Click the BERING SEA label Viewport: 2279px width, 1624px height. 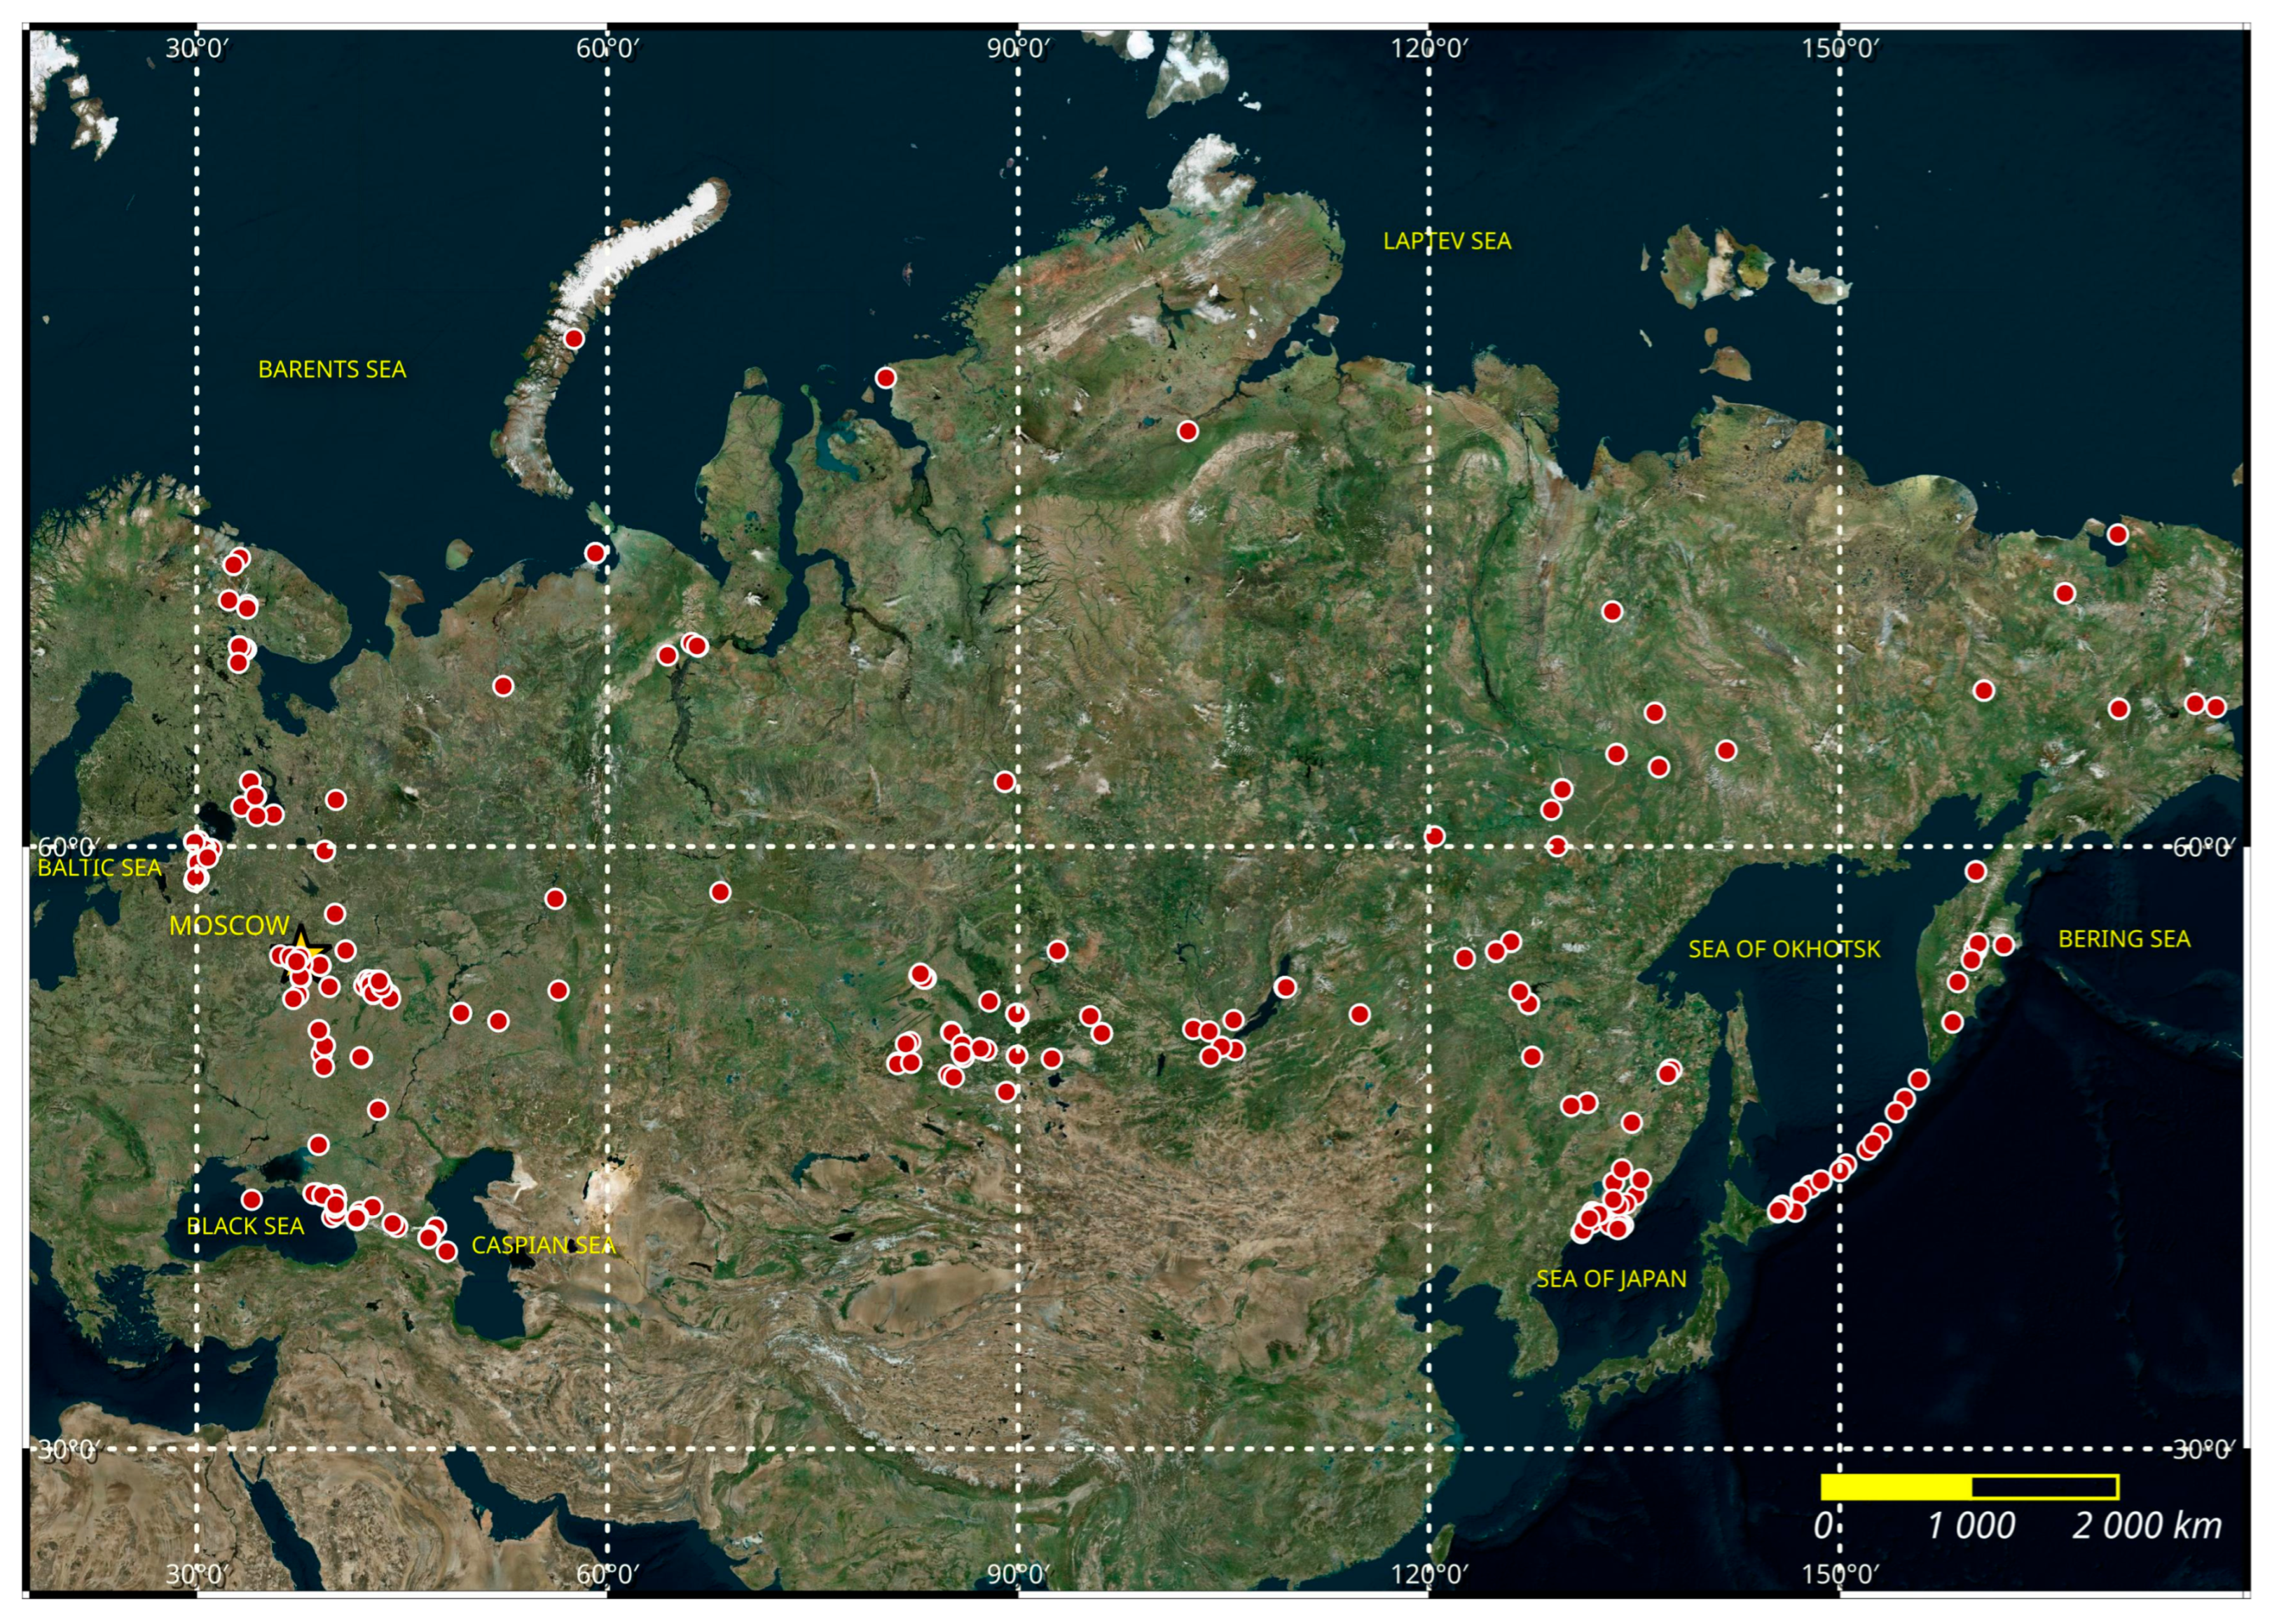coord(2124,940)
